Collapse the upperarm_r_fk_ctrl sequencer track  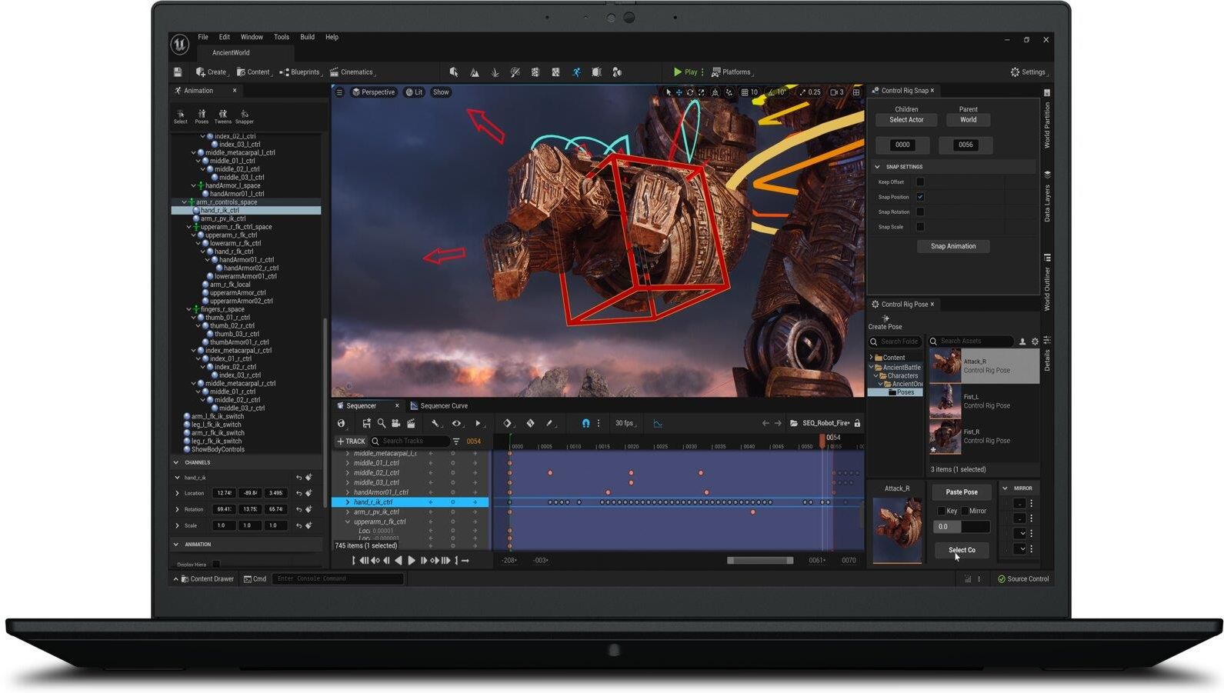[348, 521]
